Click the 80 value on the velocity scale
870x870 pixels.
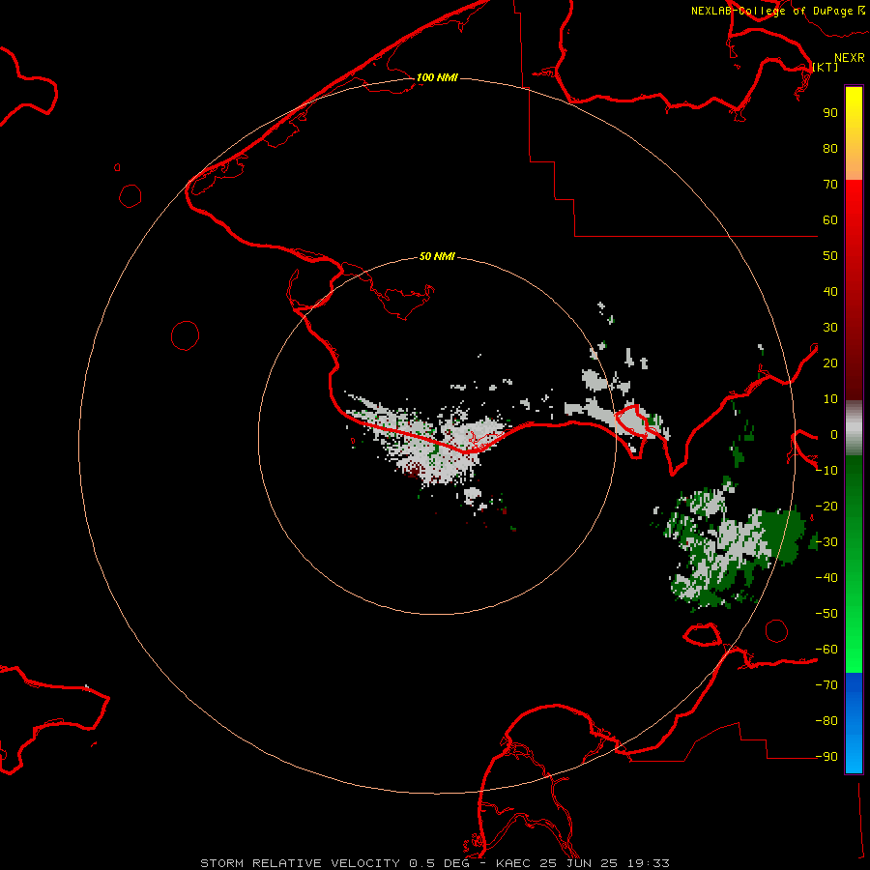coord(830,148)
